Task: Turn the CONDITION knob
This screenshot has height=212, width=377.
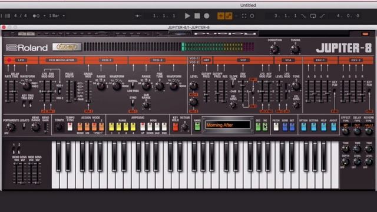Action: pyautogui.click(x=275, y=49)
